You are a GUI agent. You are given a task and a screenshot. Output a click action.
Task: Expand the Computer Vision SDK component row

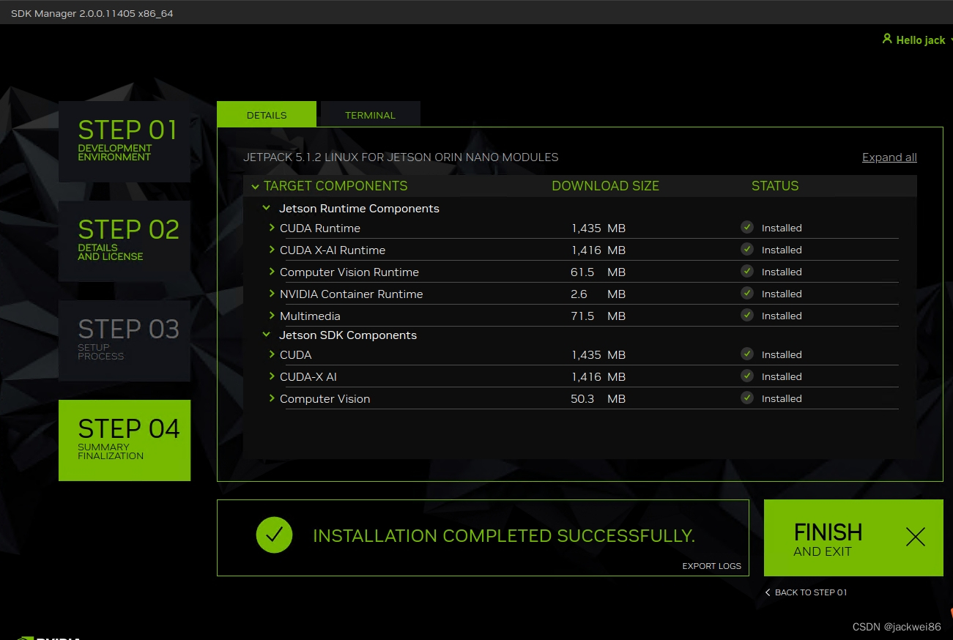click(x=272, y=398)
